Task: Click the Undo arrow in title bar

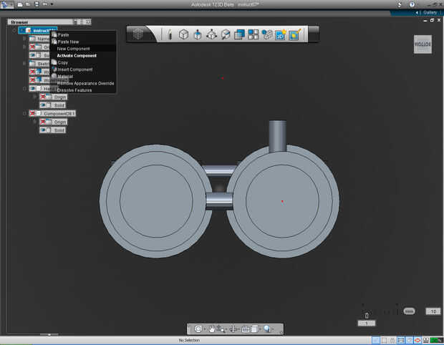Action: pyautogui.click(x=45, y=4)
